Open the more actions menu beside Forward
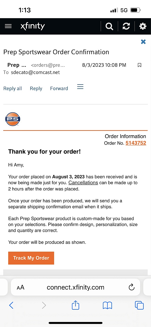The height and width of the screenshot is (327, 151). pos(80,87)
